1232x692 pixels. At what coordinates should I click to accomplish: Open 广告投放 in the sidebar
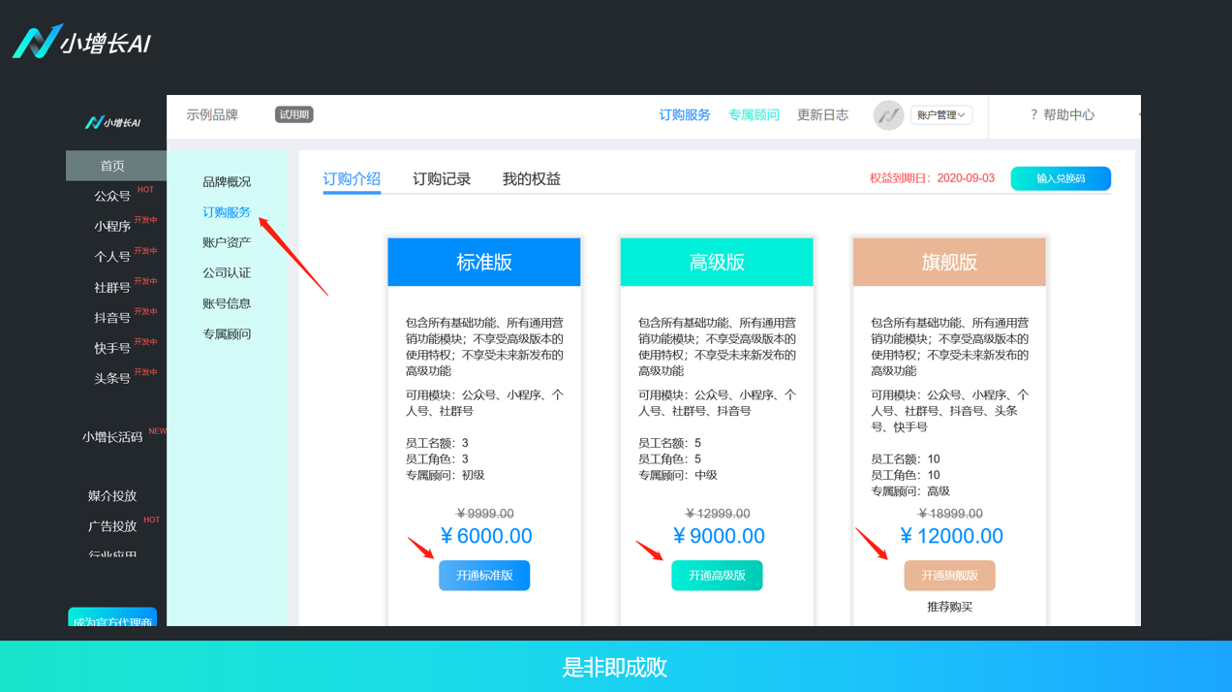[112, 526]
